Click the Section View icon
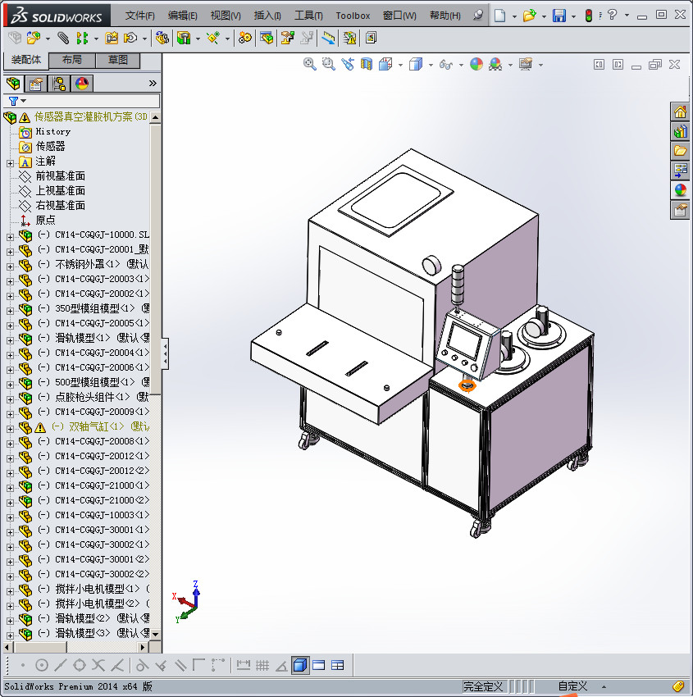 coord(367,65)
